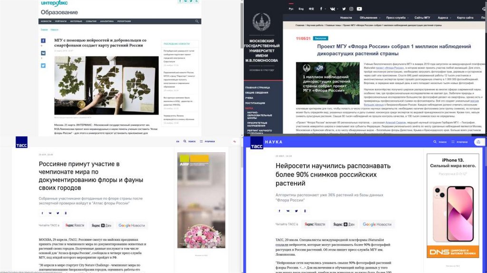
Task: Open События in Interfax navigation bar
Action: click(x=91, y=21)
